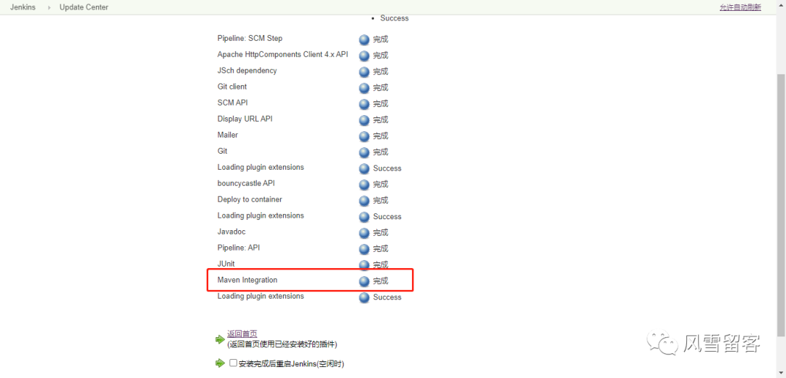Select the Apache HttpComponents Client 4.x API text
Viewport: 786px width, 378px height.
(282, 54)
